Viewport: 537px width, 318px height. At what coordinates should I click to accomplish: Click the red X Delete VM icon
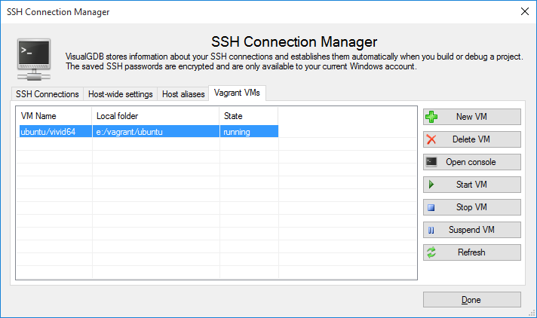tap(431, 139)
